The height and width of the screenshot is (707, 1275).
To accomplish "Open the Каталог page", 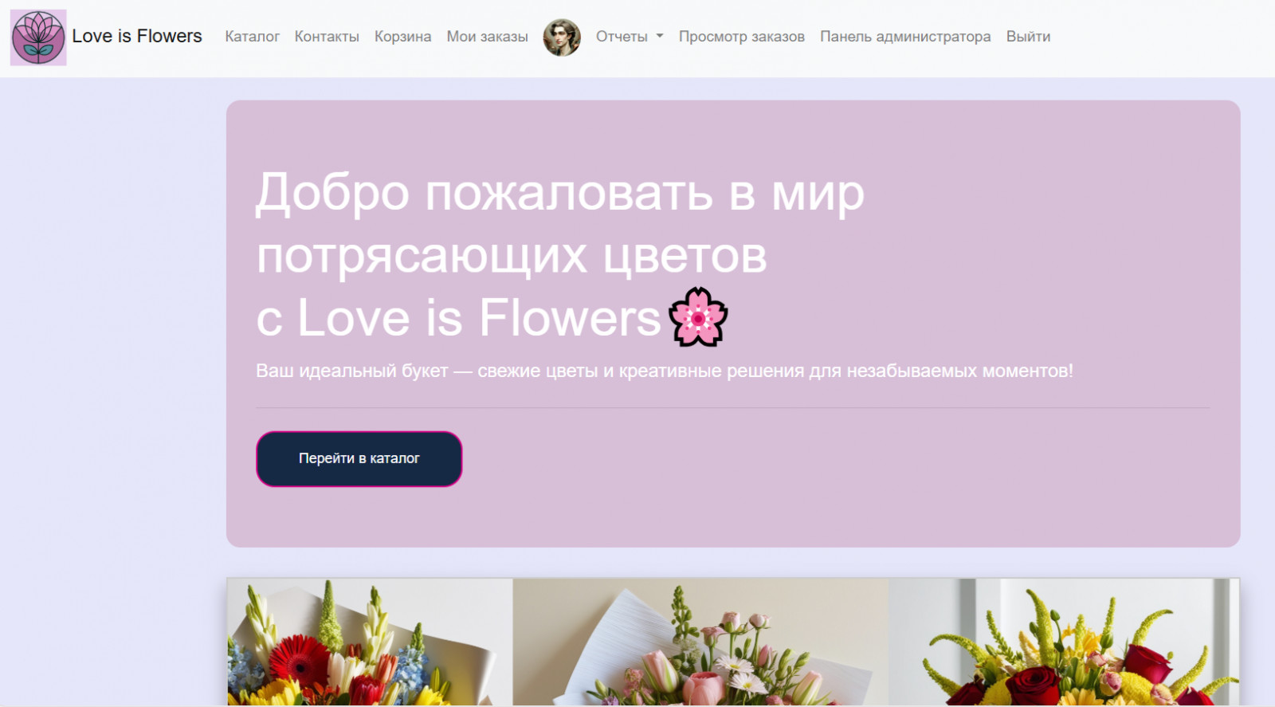I will point(252,37).
